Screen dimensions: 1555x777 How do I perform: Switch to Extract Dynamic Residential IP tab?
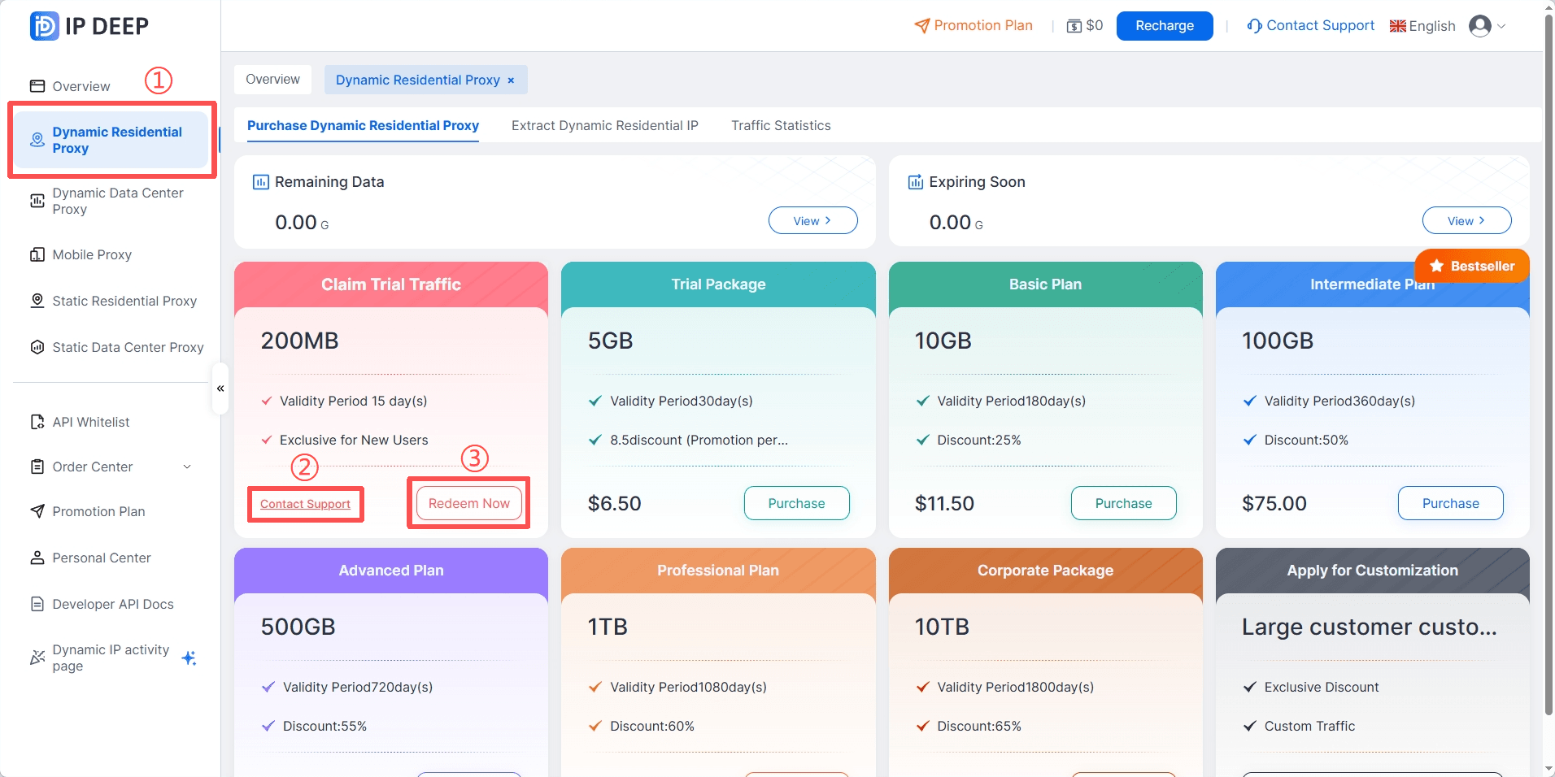[x=604, y=125]
